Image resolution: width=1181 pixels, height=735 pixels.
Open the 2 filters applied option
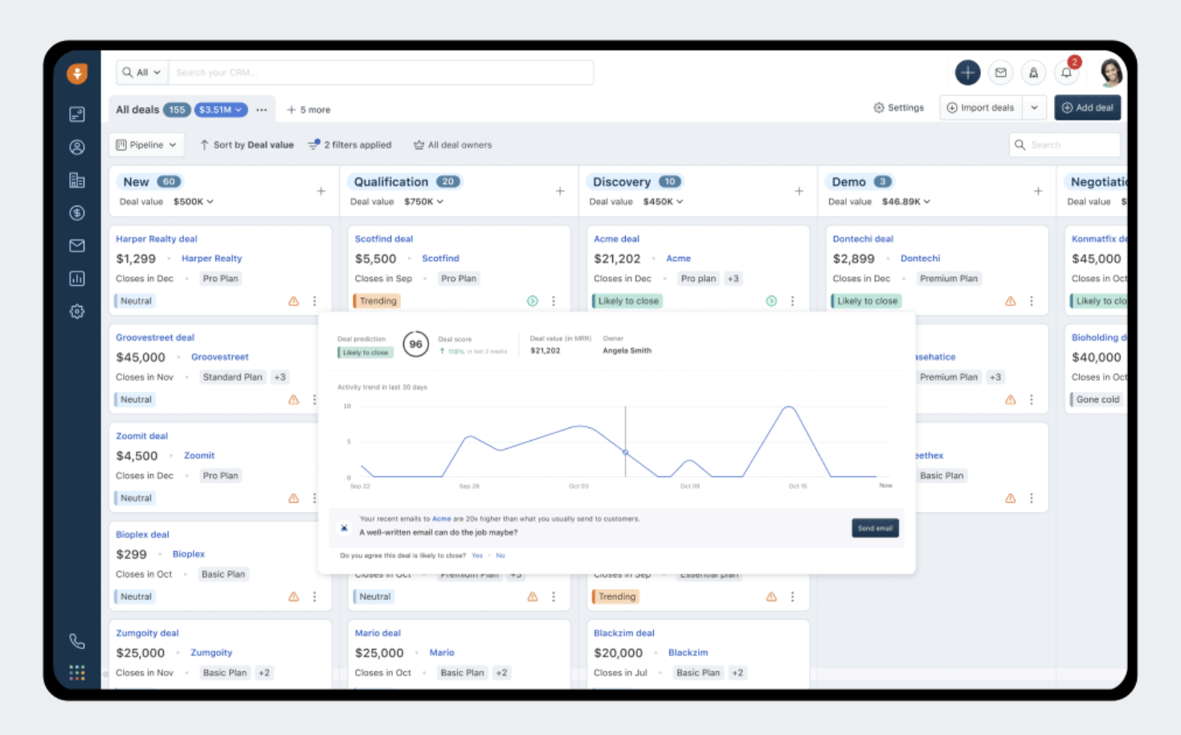pos(349,145)
